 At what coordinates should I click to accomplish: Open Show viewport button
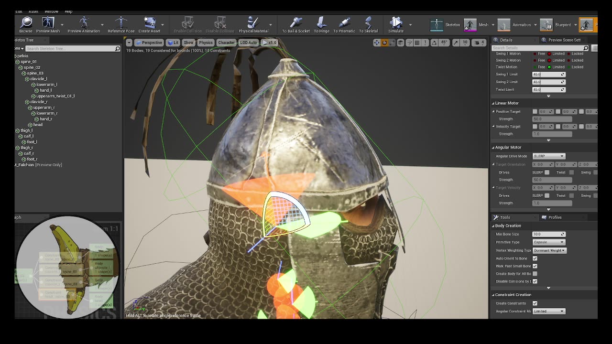click(x=189, y=43)
